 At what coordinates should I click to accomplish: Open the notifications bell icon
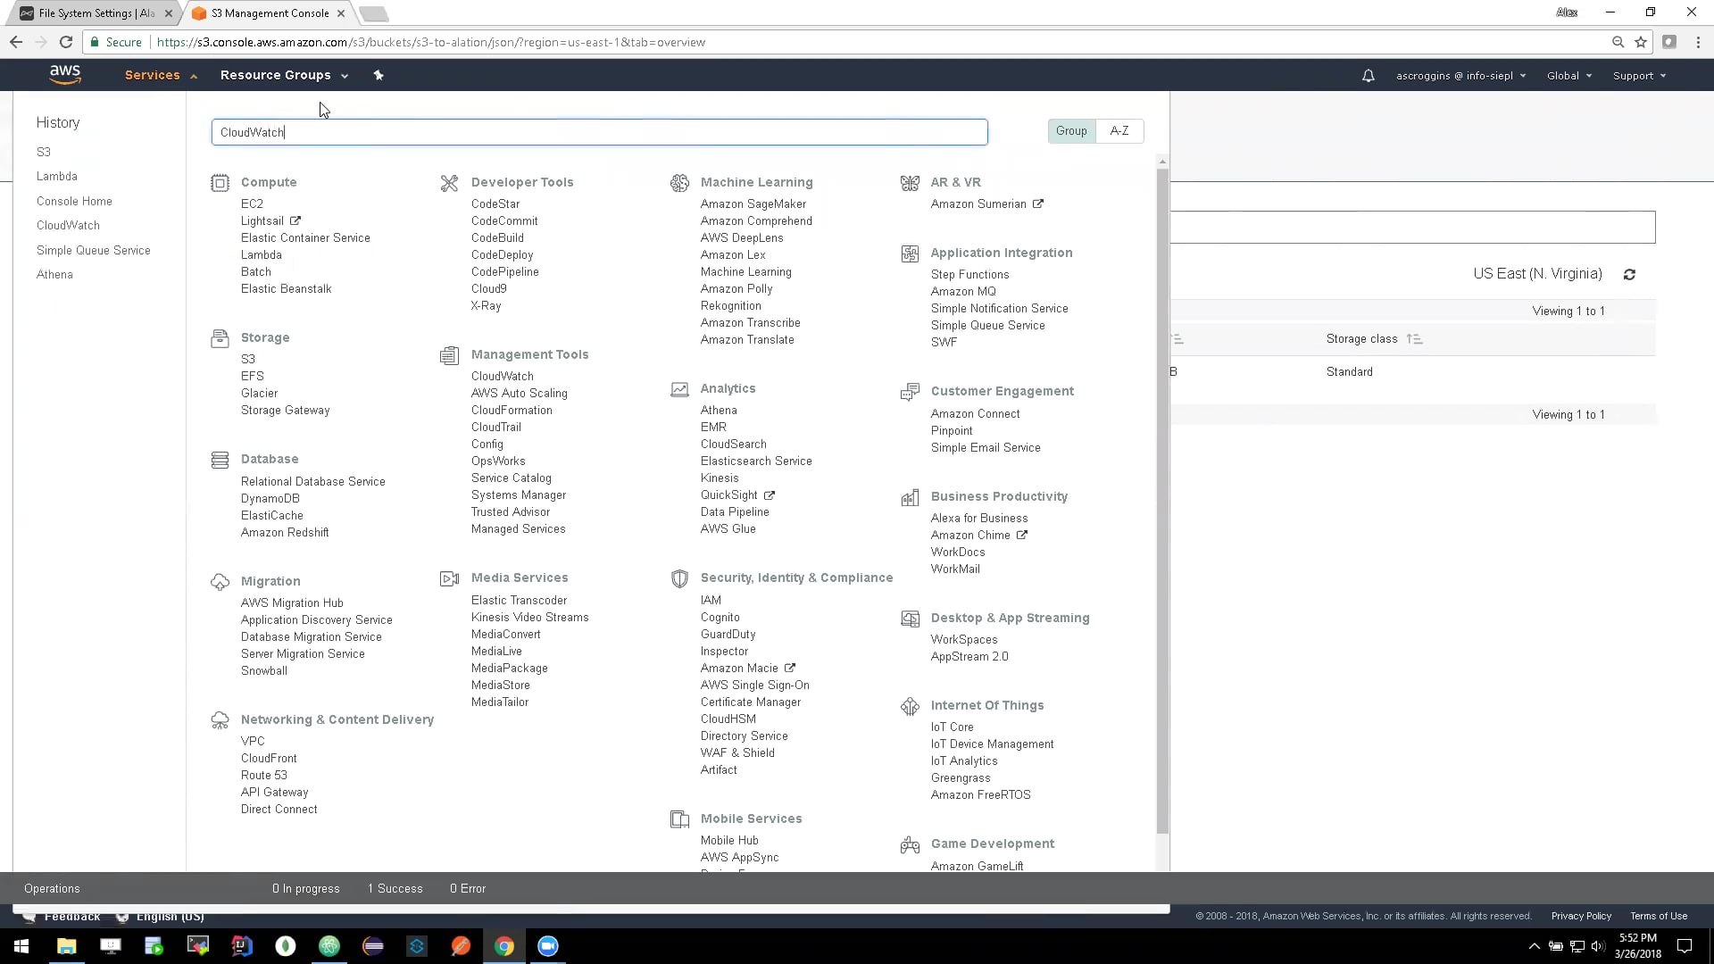pyautogui.click(x=1368, y=76)
